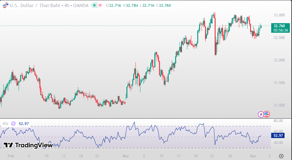
Task: Click the OANDA data source label
Action: pos(80,5)
